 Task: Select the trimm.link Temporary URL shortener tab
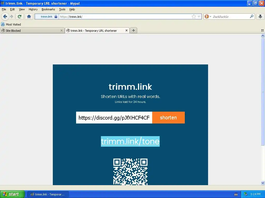coord(97,30)
